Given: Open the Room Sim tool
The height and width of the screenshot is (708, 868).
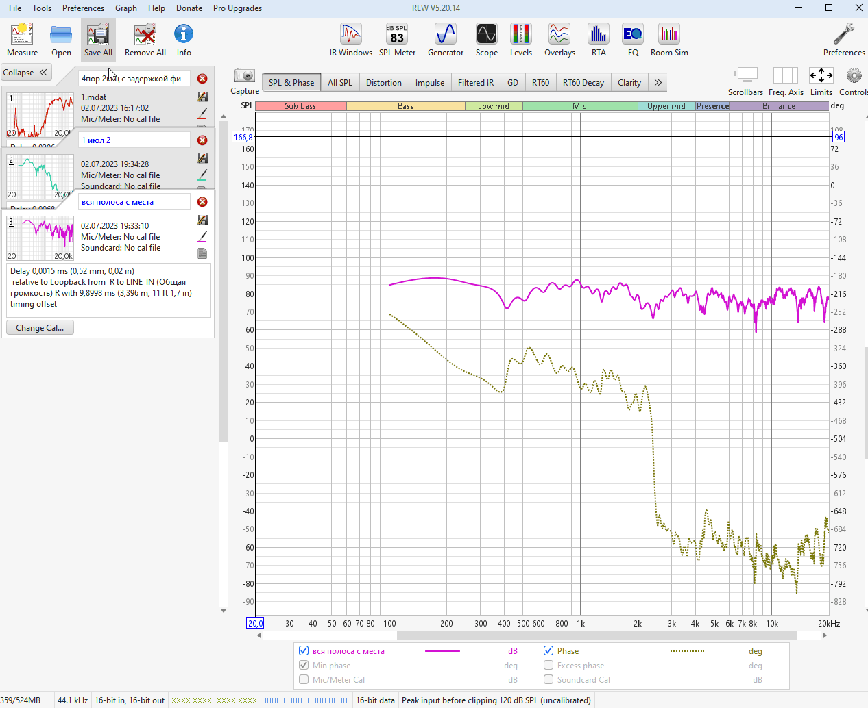Looking at the screenshot, I should pos(669,40).
